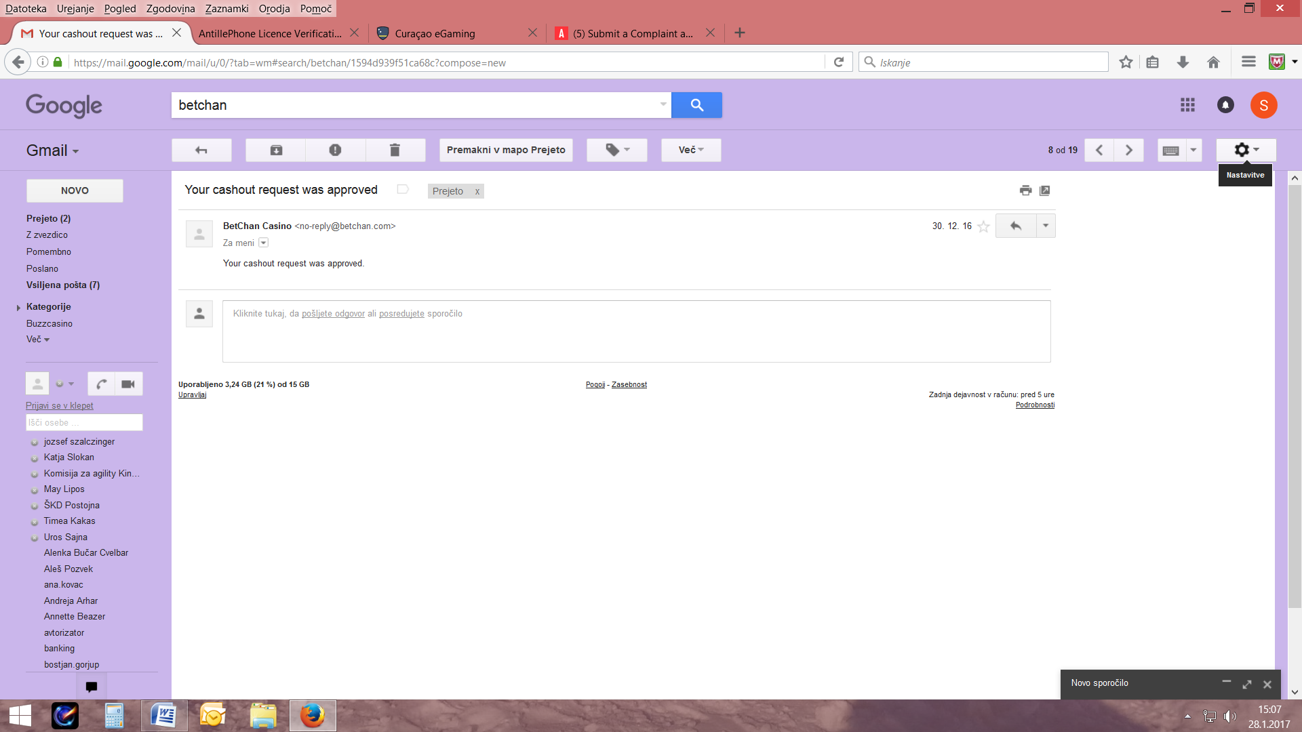Show search options dropdown in Gmail search box
The image size is (1302, 732).
pyautogui.click(x=663, y=104)
